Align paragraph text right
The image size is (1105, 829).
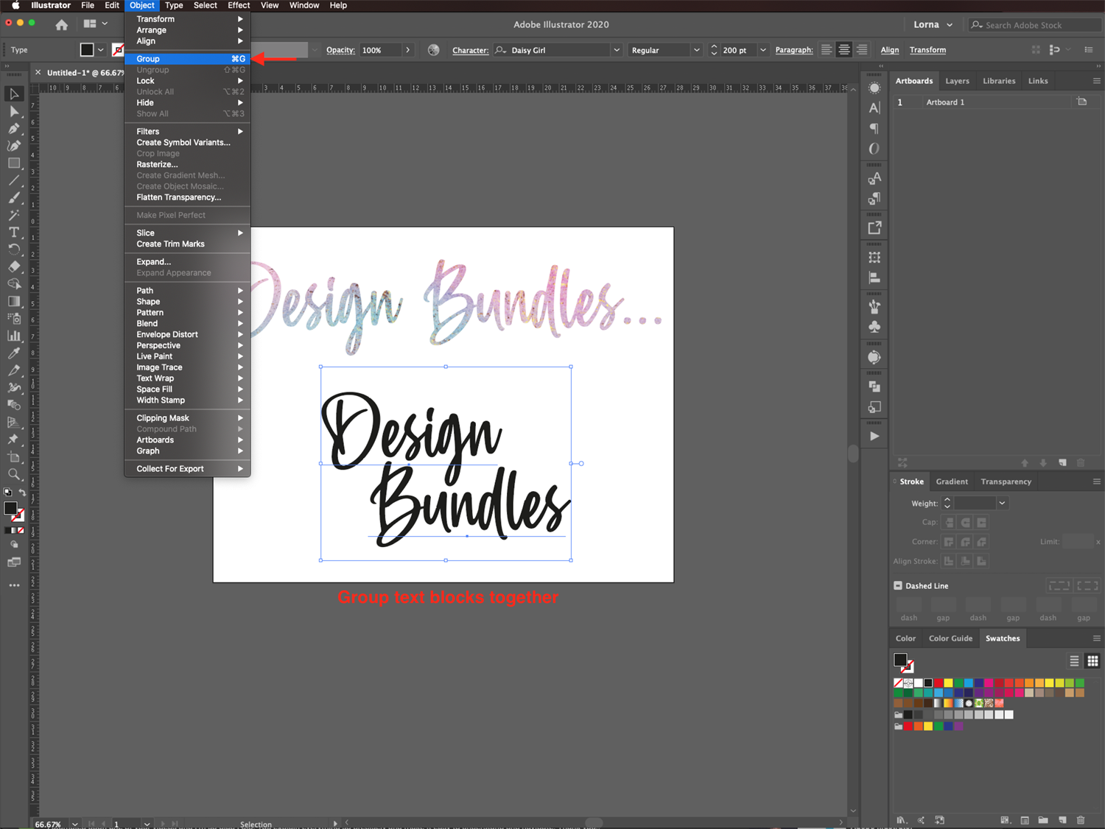(x=862, y=50)
